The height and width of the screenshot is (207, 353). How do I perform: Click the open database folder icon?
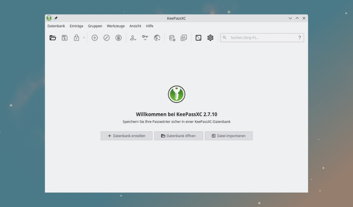click(x=53, y=38)
